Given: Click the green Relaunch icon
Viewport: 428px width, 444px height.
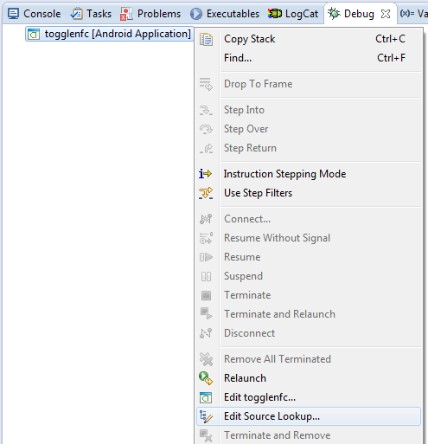Looking at the screenshot, I should (x=206, y=378).
